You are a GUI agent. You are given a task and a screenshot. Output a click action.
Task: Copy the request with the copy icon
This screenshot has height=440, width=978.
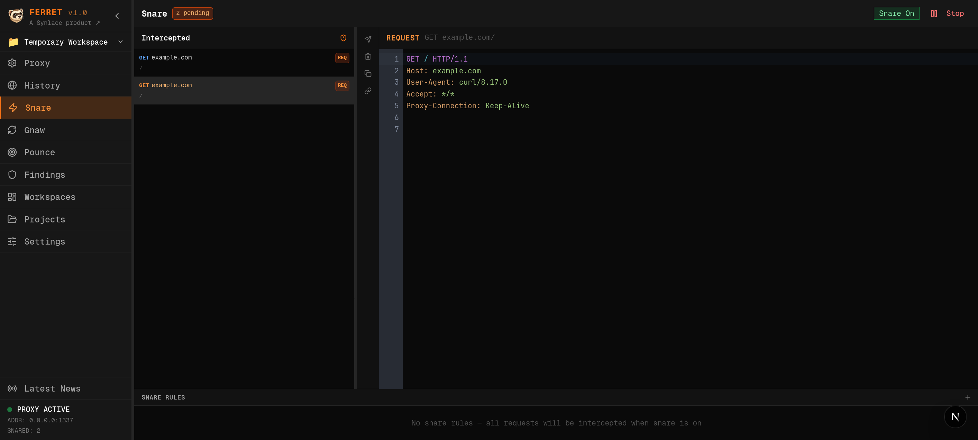(x=368, y=74)
